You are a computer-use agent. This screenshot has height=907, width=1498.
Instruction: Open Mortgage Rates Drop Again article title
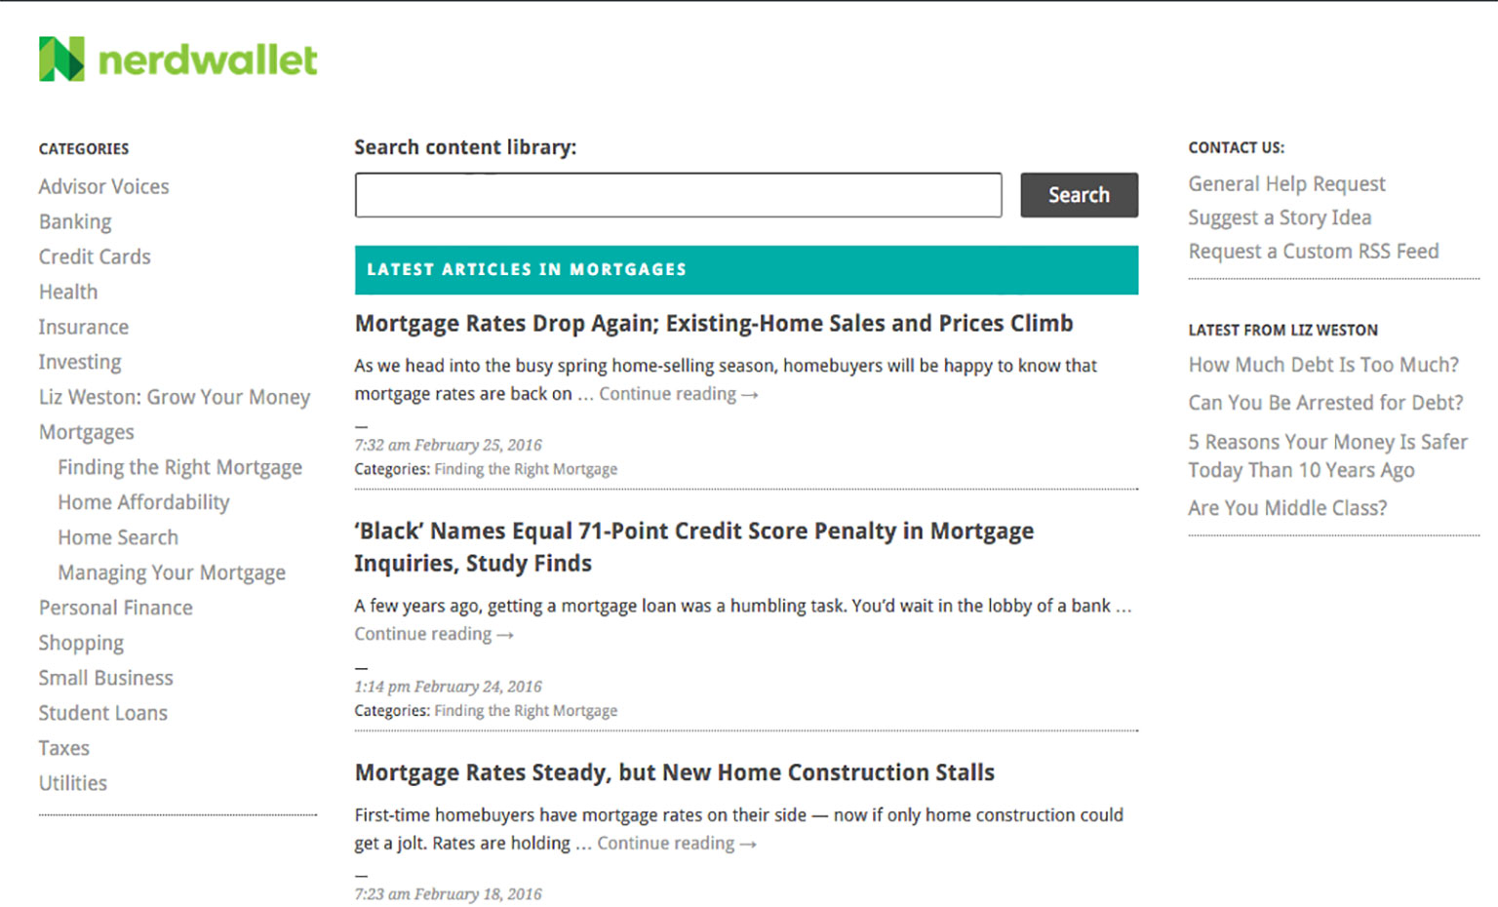tap(714, 323)
